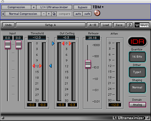Click the Release slider handle
The height and width of the screenshot is (121, 151).
[x=88, y=64]
